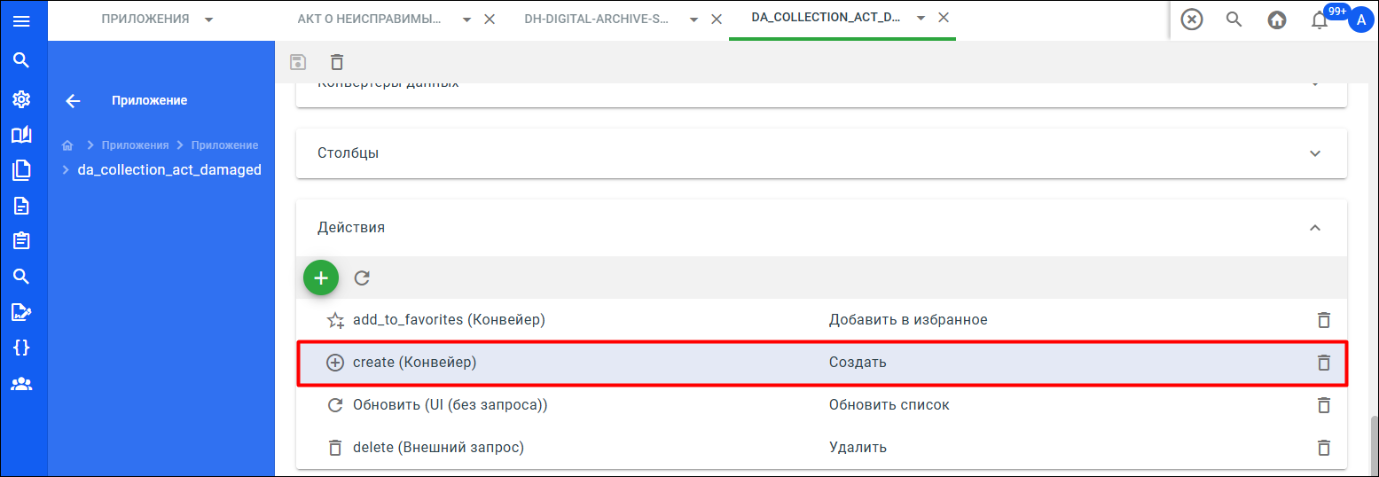1379x477 pixels.
Task: Click the Добавить в избранное label
Action: point(908,320)
